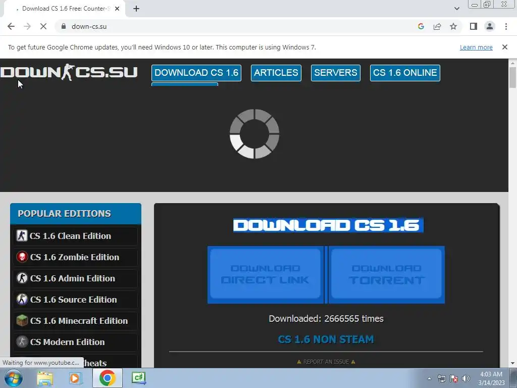Open Chrome three-dot menu
517x388 pixels.
tap(506, 26)
